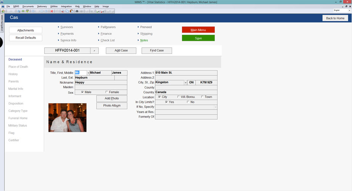Go to next record toolbar icon
The image size is (352, 191).
click(x=42, y=11)
